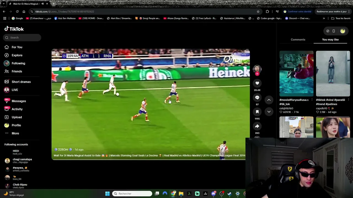Open the phone app icon in the header
Screen dimensions: 353x198
(334, 31)
